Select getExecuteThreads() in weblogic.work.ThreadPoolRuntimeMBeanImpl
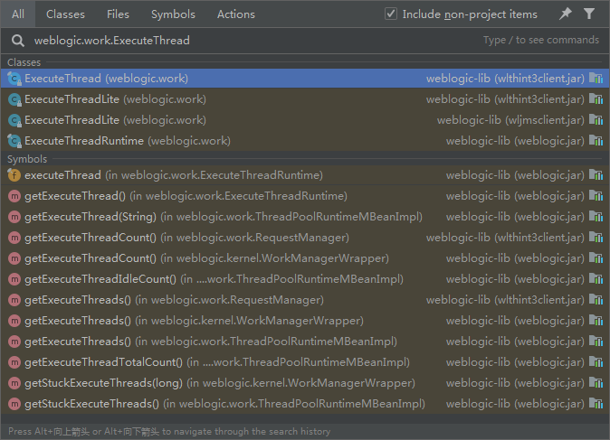The image size is (610, 440). coord(305,342)
